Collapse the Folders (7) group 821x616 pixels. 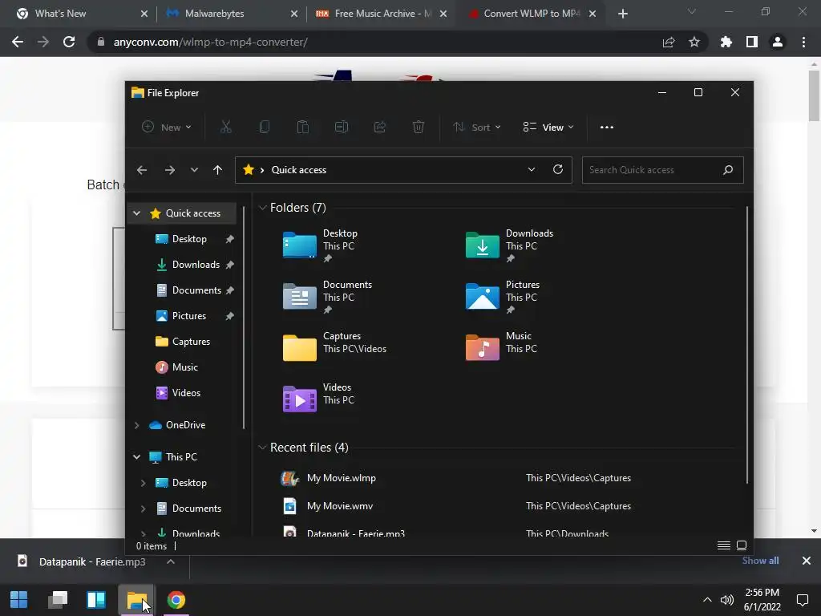click(263, 208)
